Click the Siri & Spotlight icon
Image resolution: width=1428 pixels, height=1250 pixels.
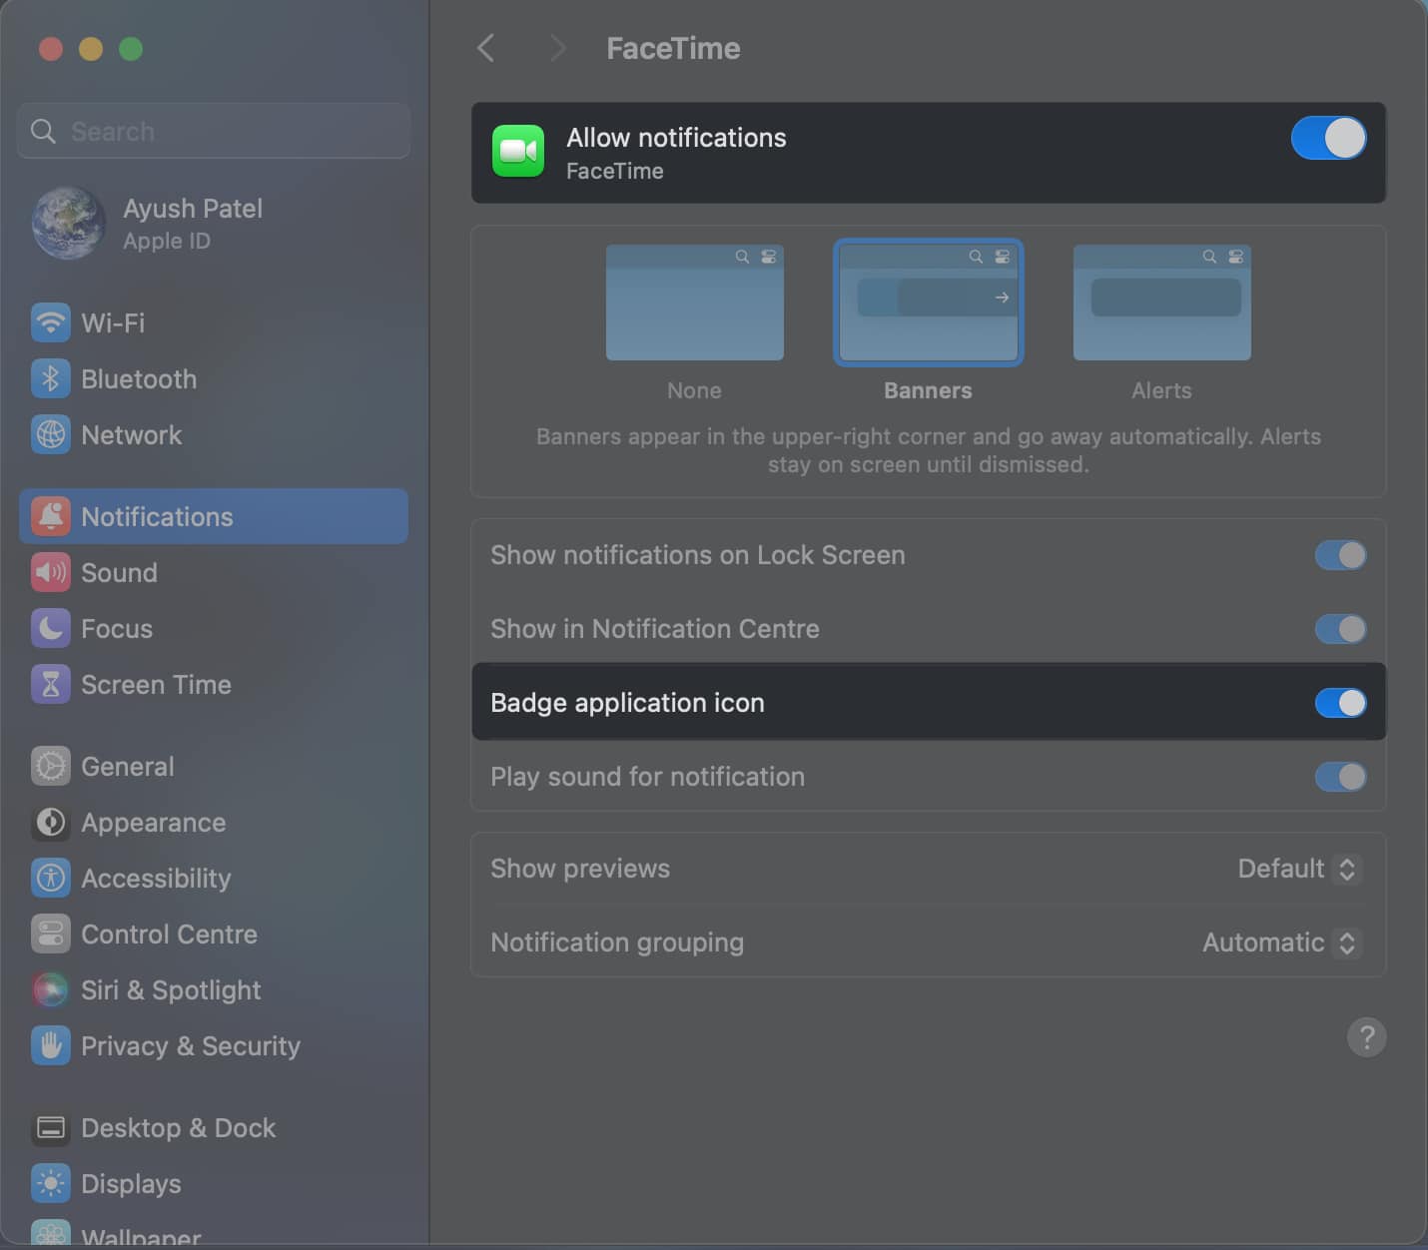click(51, 989)
